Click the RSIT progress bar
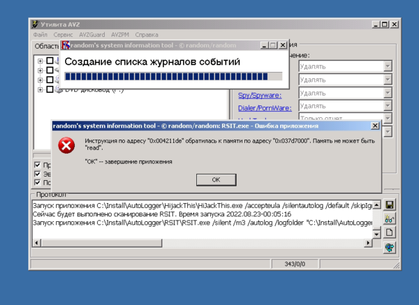 click(x=173, y=76)
